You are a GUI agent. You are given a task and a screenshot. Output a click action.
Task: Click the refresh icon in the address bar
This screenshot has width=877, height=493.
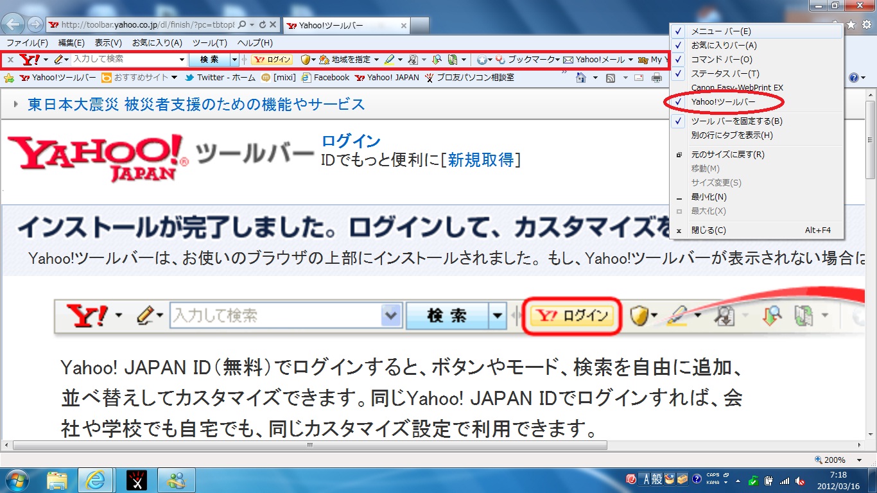(262, 25)
